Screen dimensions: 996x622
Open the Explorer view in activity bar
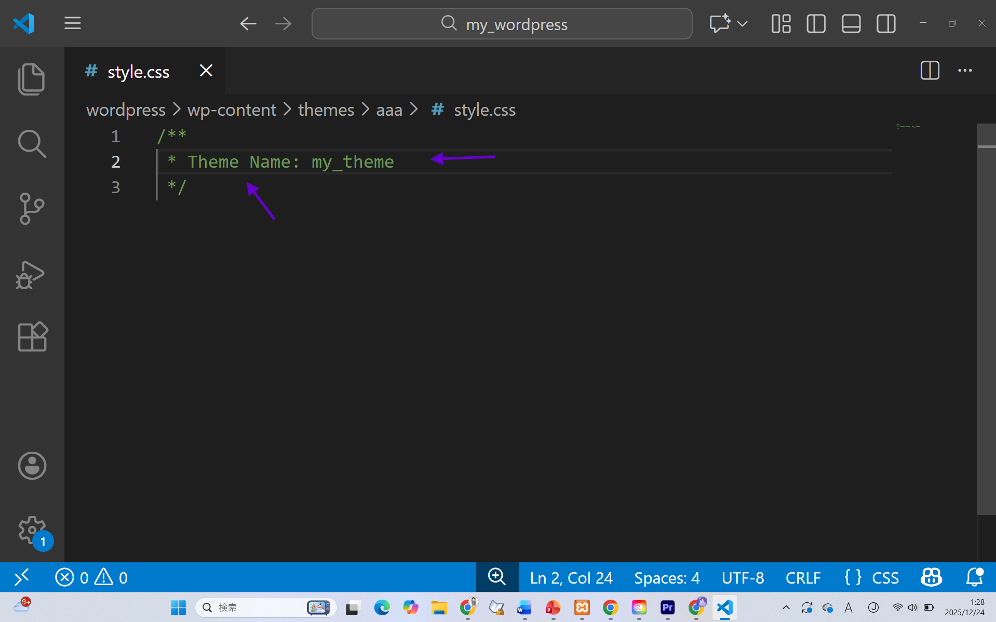[x=32, y=79]
